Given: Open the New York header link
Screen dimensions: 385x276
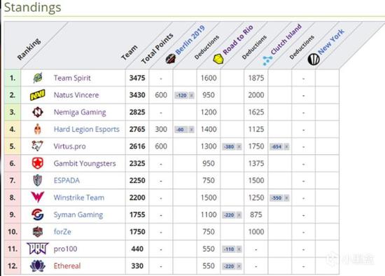Looking at the screenshot, I should pos(331,41).
